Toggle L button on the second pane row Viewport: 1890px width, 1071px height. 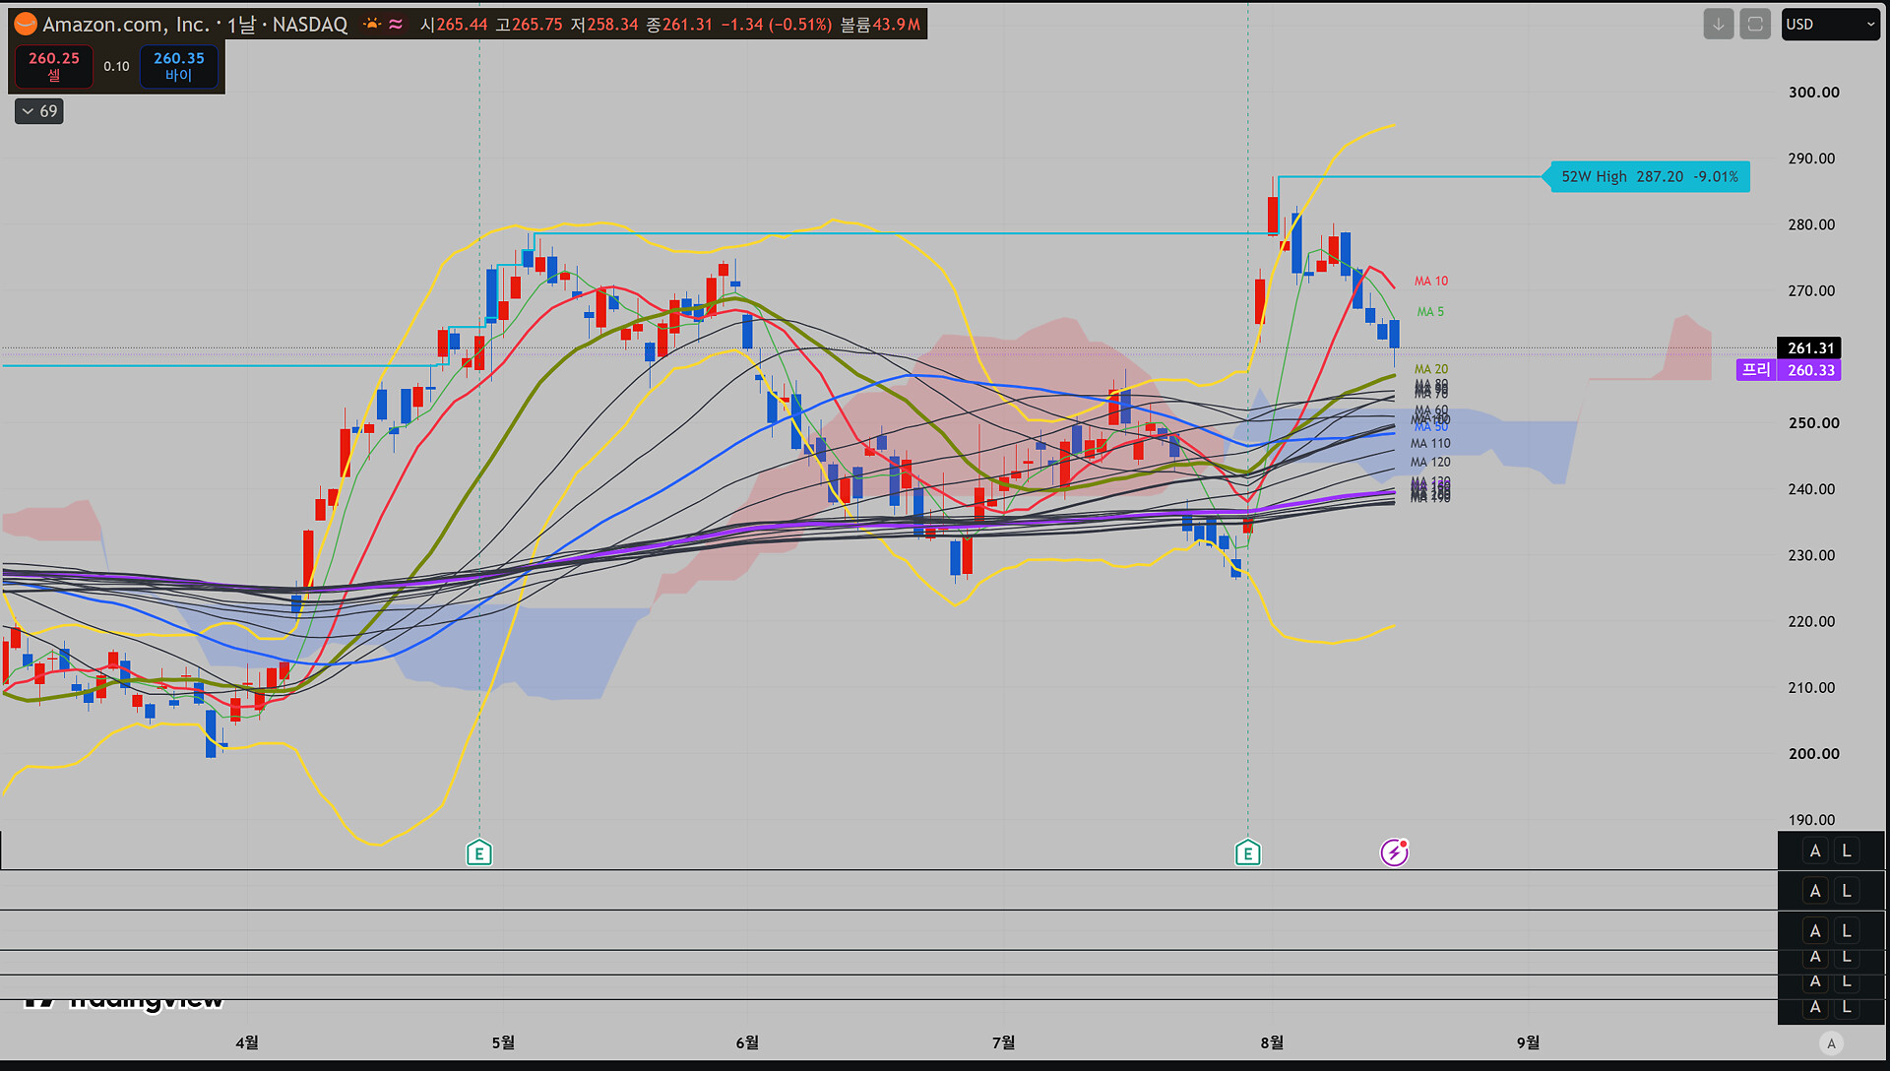pos(1847,891)
